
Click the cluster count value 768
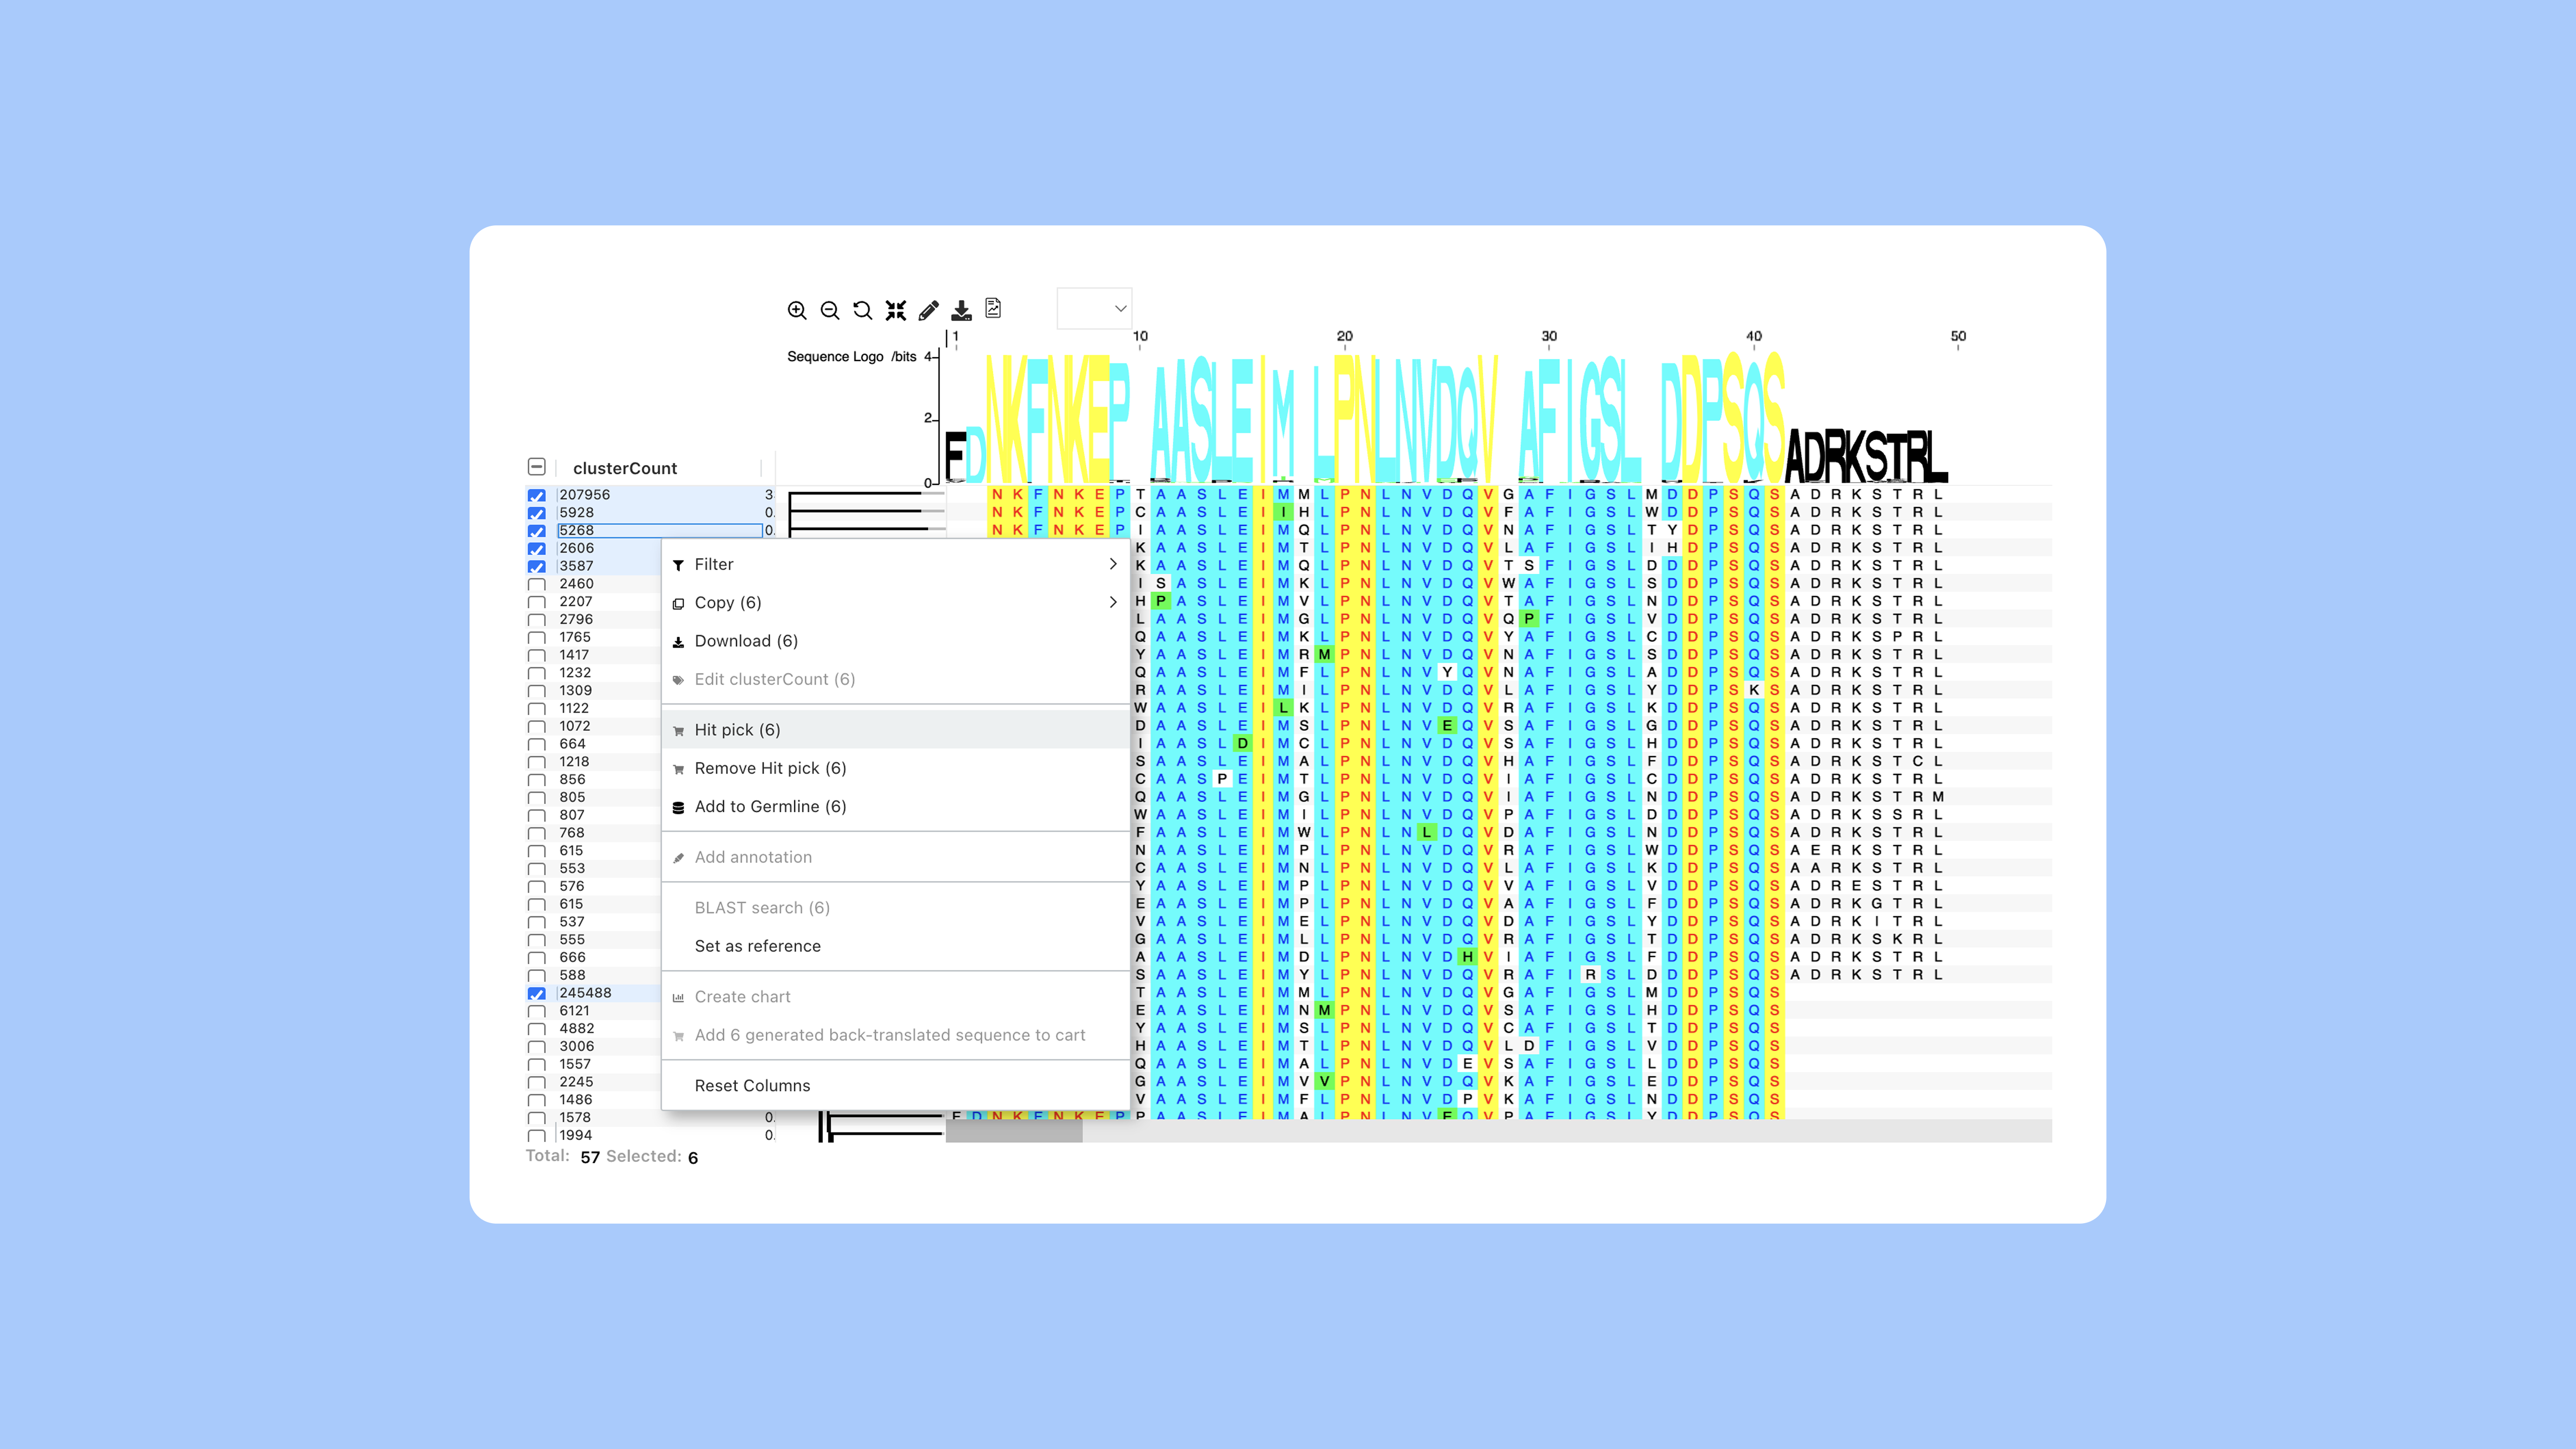pos(573,833)
